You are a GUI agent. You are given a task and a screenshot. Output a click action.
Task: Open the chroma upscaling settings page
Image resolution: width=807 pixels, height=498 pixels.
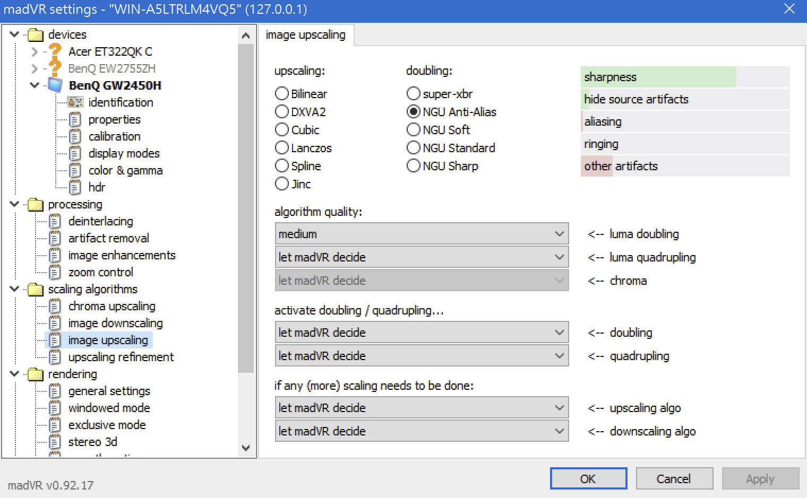(x=111, y=306)
